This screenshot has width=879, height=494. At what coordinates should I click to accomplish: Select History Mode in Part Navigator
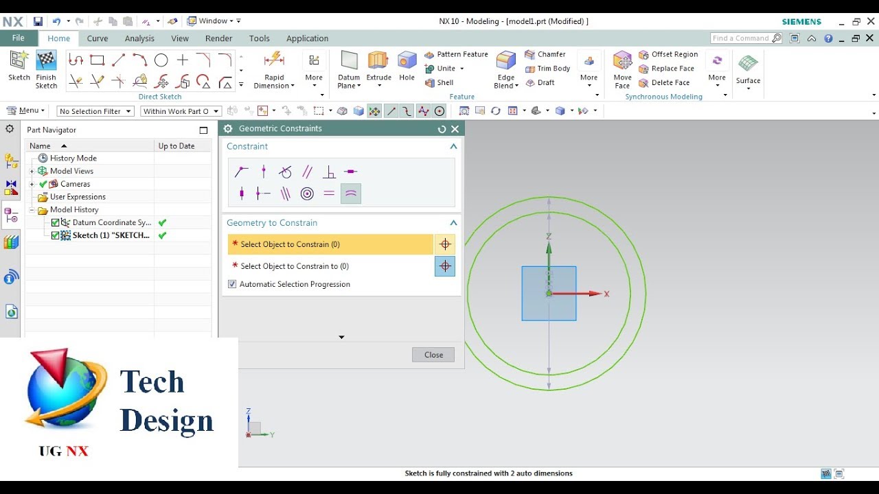67,158
